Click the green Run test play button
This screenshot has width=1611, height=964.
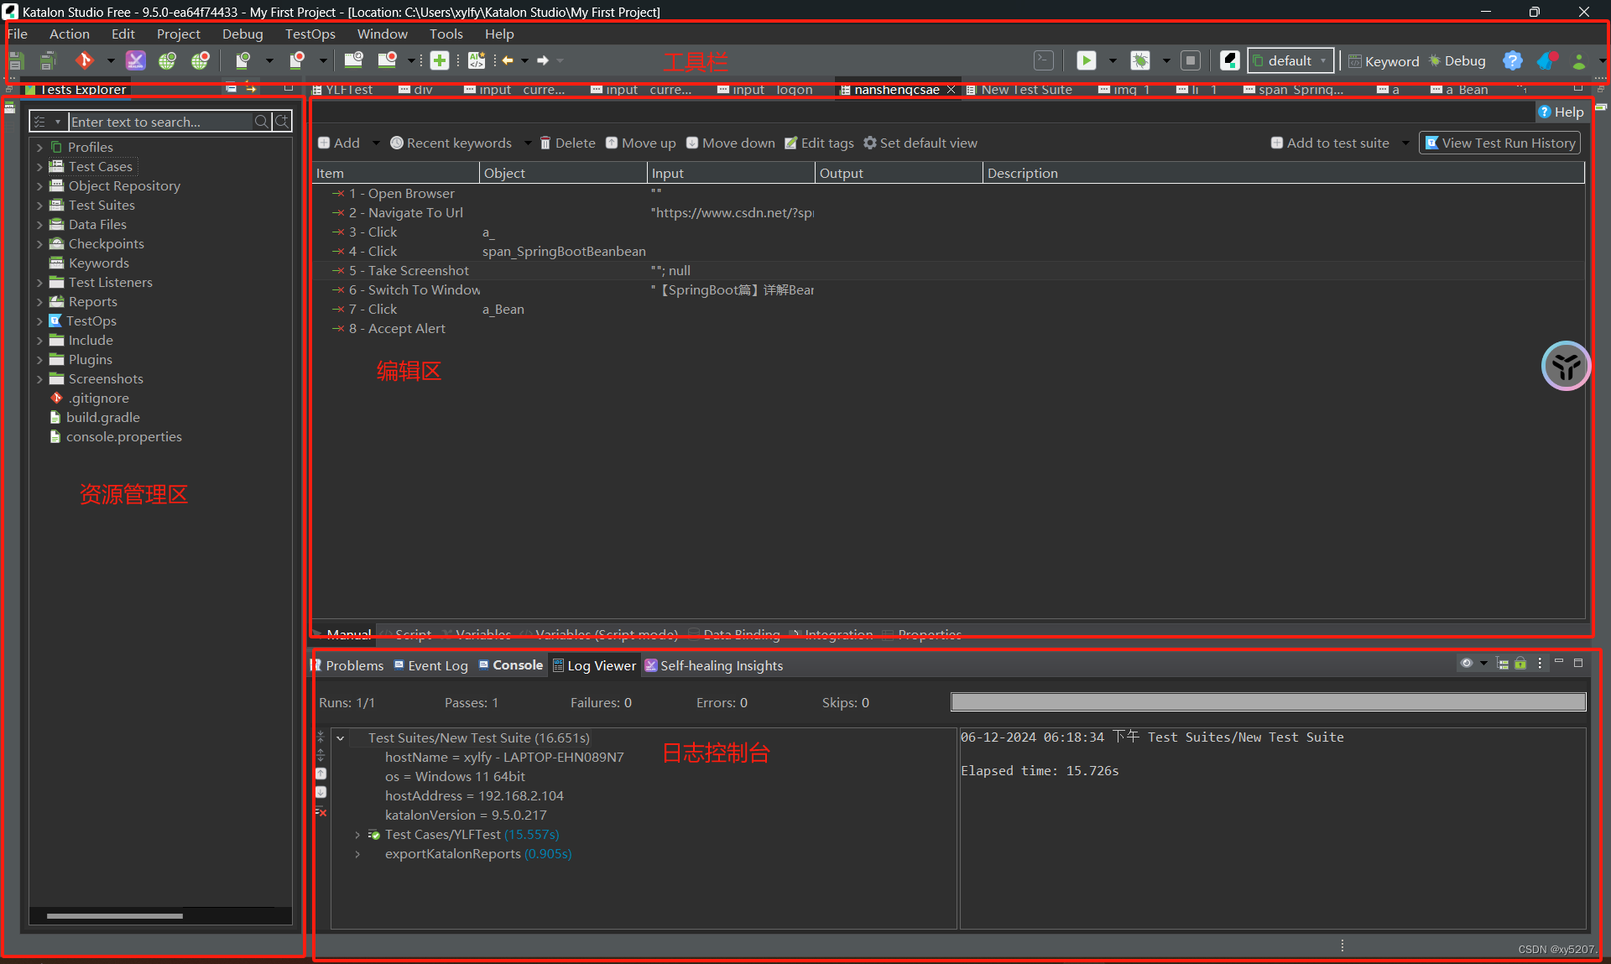pyautogui.click(x=1086, y=60)
